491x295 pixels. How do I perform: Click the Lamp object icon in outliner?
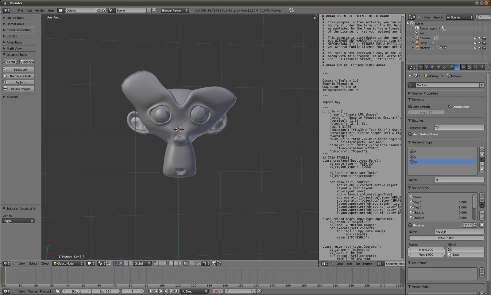point(417,43)
